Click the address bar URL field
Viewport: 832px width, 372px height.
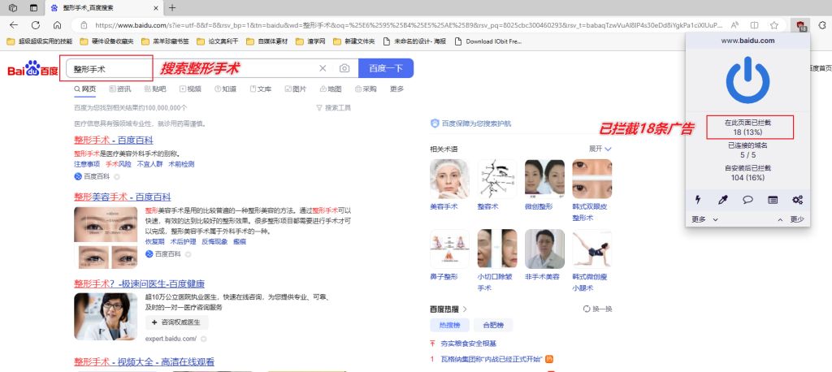(408, 25)
